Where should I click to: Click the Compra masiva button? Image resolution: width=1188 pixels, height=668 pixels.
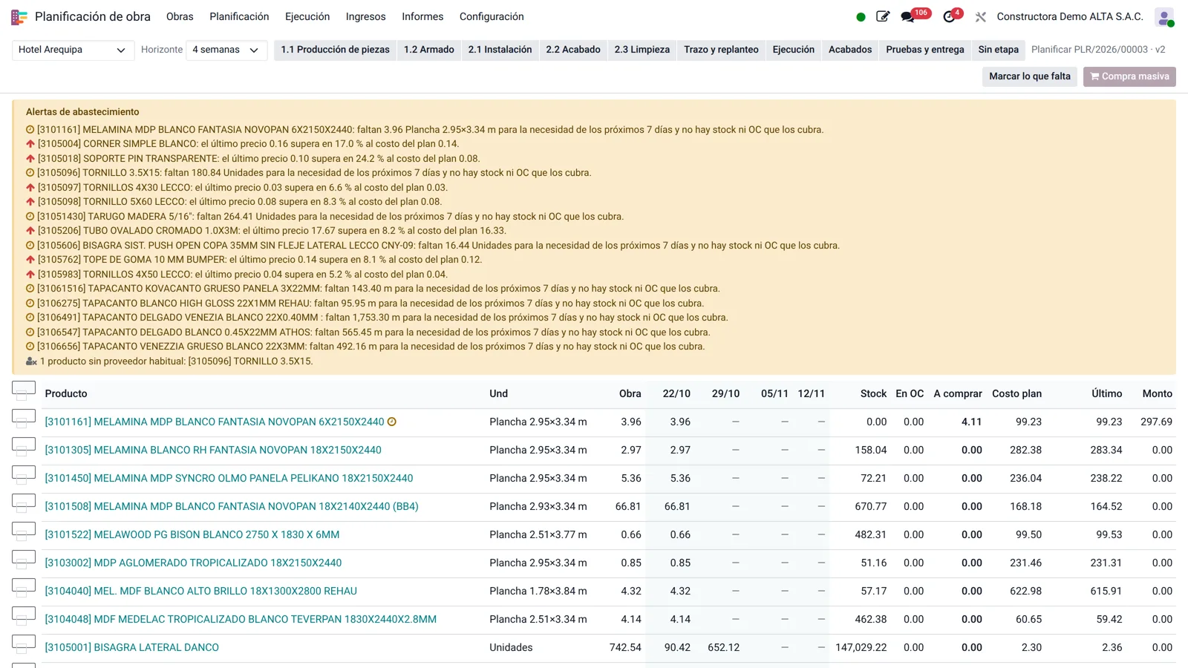coord(1129,76)
